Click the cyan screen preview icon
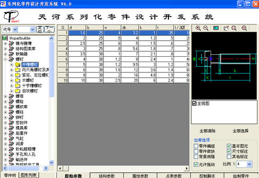 pyautogui.click(x=216, y=28)
